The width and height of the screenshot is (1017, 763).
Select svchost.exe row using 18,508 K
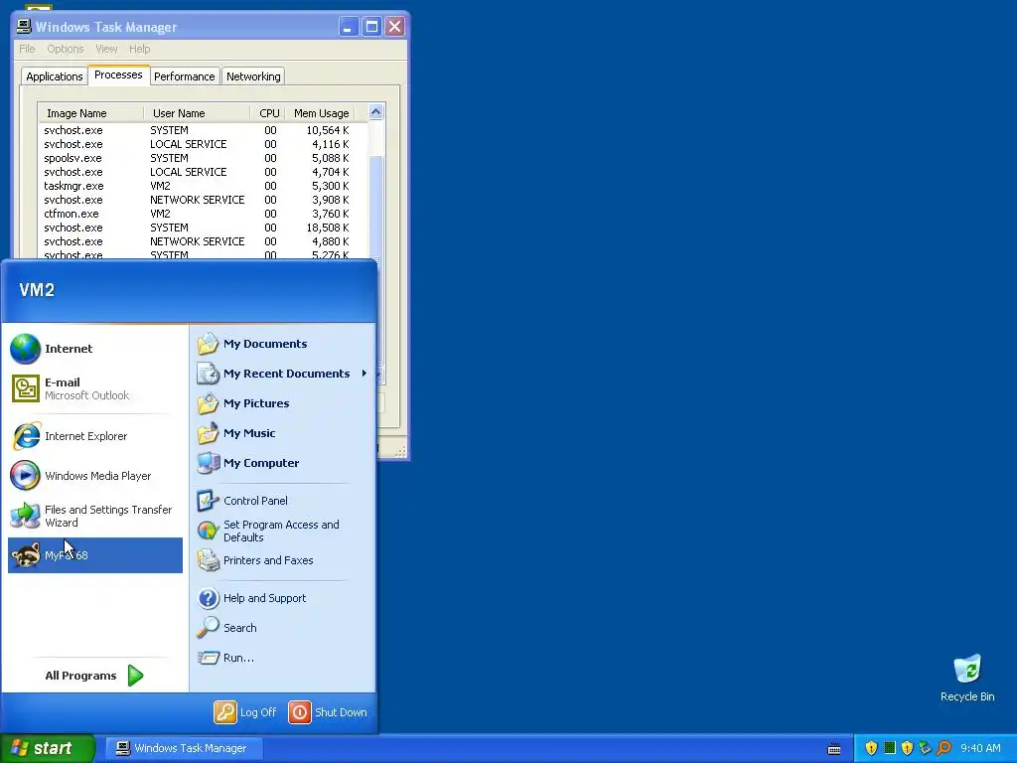click(203, 228)
